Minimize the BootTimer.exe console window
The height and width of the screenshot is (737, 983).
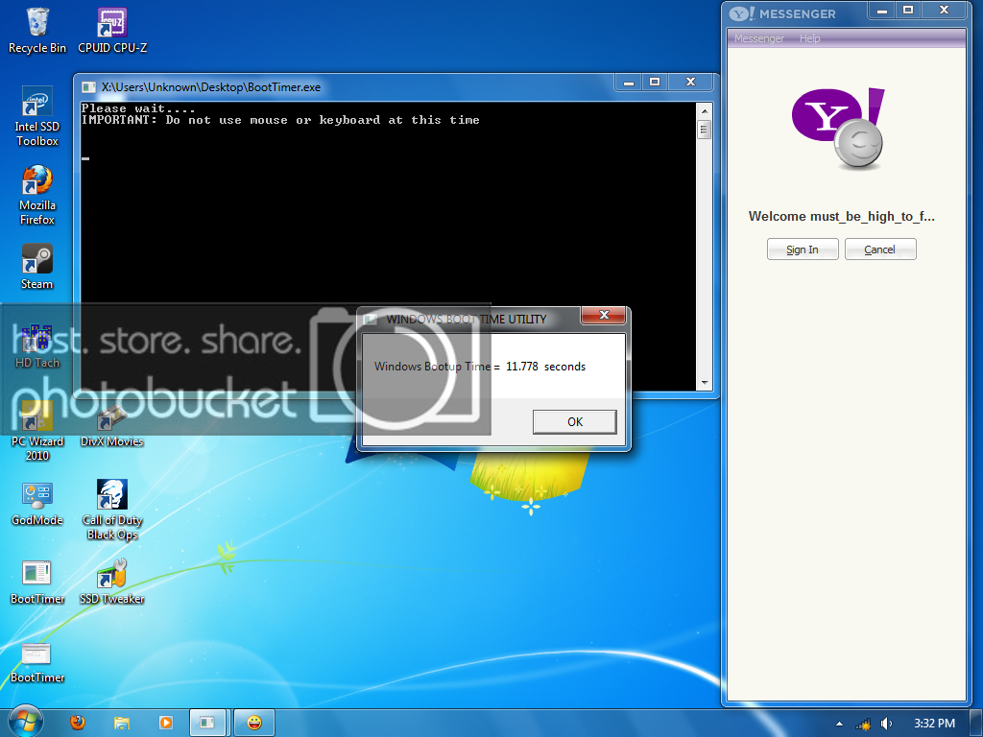628,83
